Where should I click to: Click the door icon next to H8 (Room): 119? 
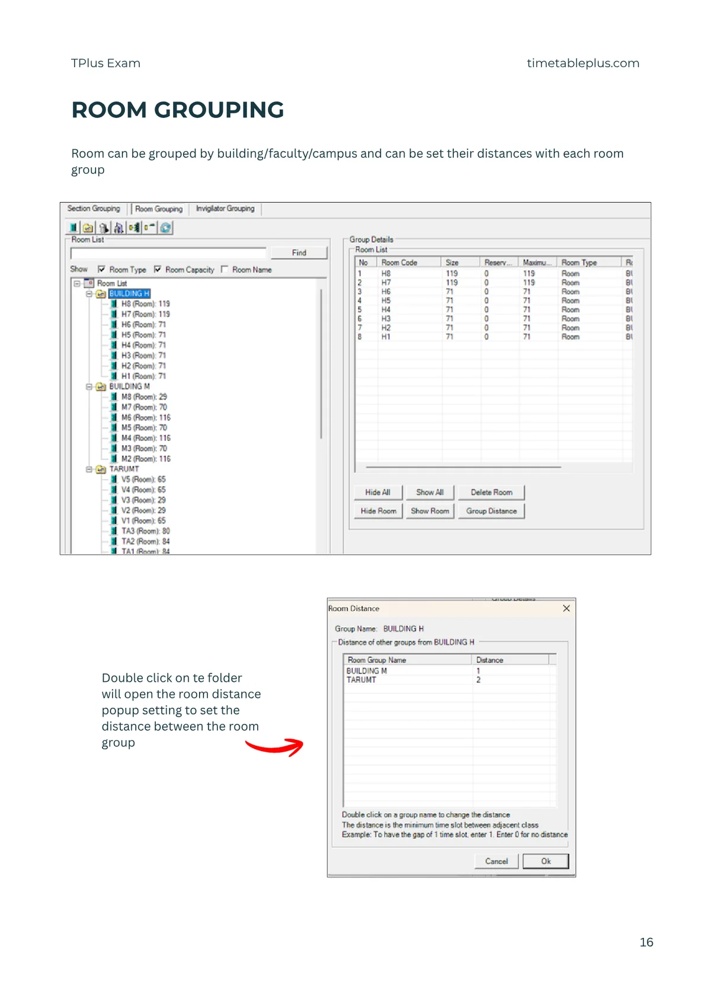point(114,304)
